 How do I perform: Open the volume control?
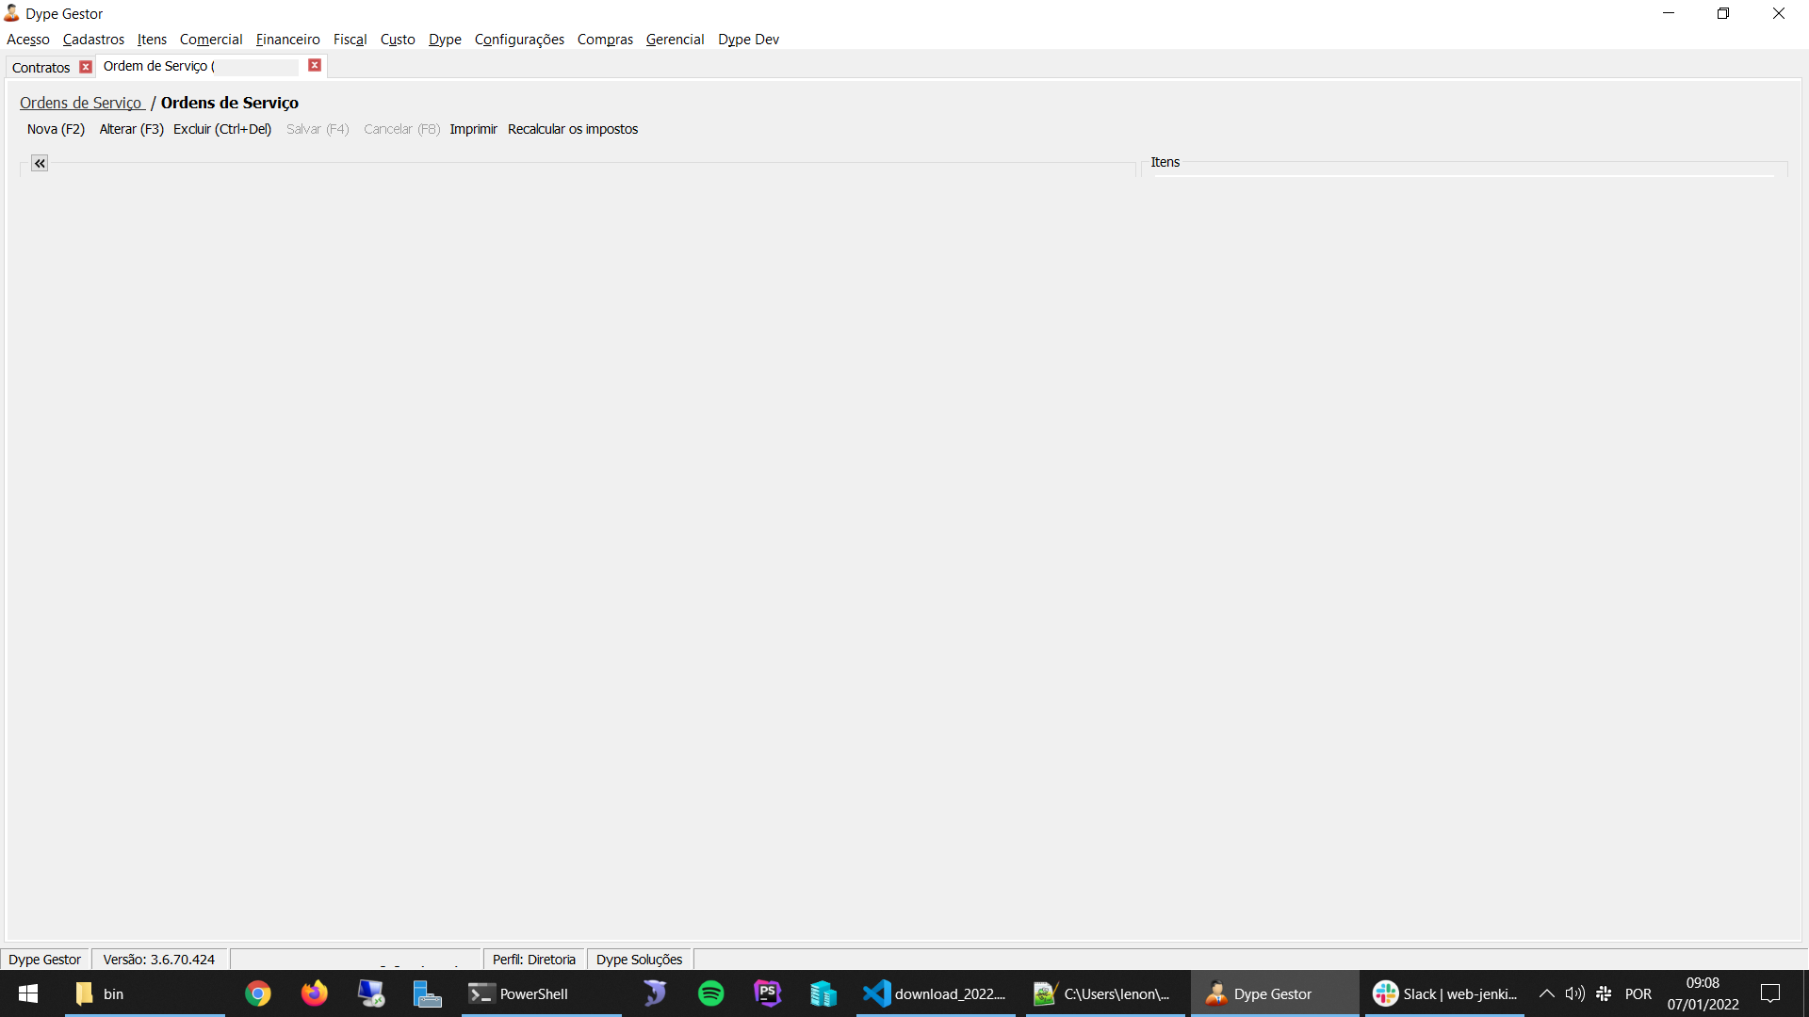coord(1575,993)
